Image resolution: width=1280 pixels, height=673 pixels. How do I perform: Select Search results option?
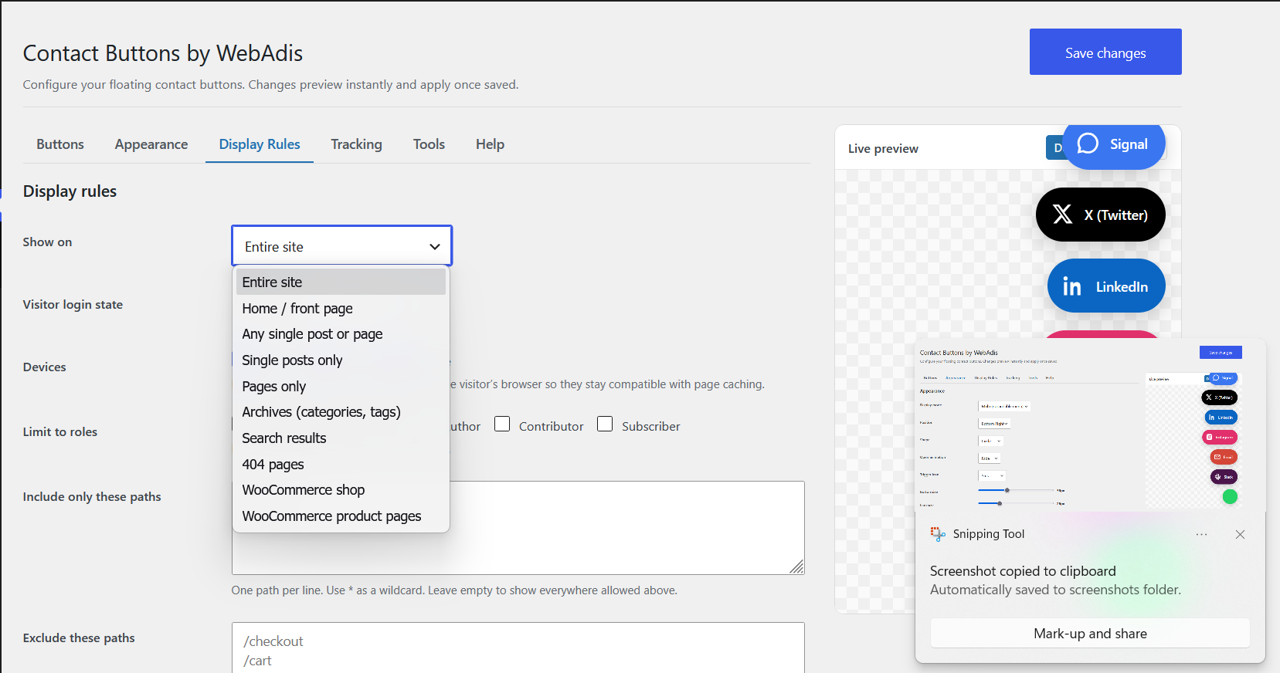[341, 438]
